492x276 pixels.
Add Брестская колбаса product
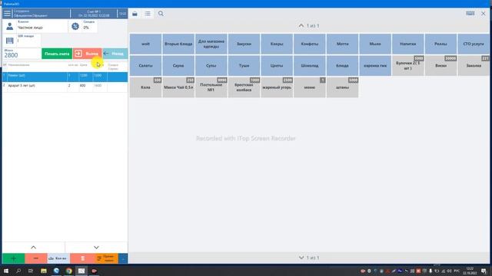pyautogui.click(x=244, y=87)
